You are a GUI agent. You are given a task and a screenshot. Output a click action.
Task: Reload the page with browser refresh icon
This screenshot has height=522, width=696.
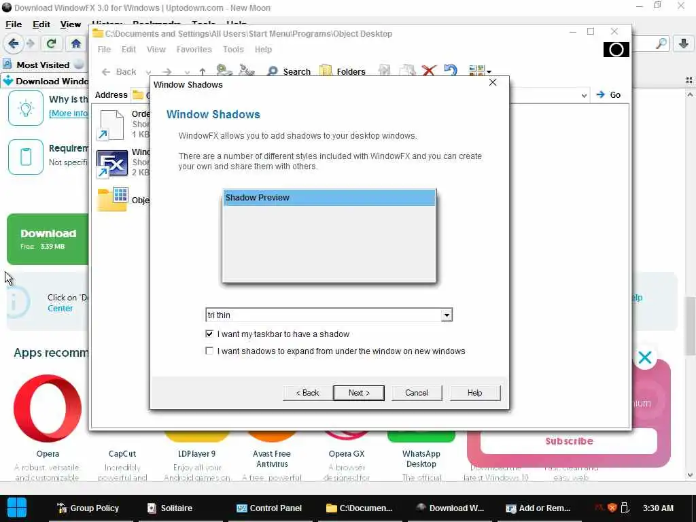pyautogui.click(x=51, y=43)
